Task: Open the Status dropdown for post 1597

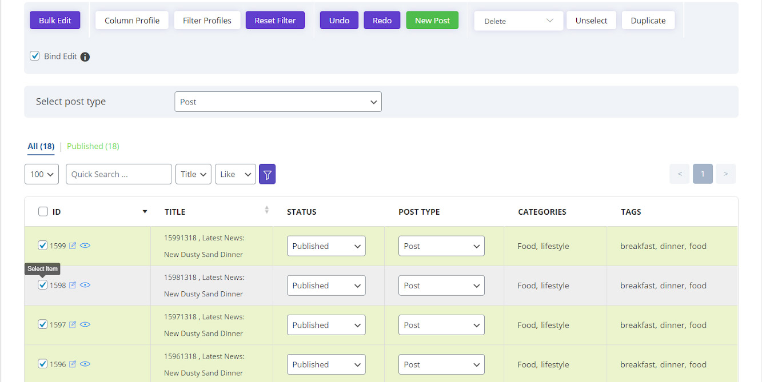Action: (x=326, y=325)
